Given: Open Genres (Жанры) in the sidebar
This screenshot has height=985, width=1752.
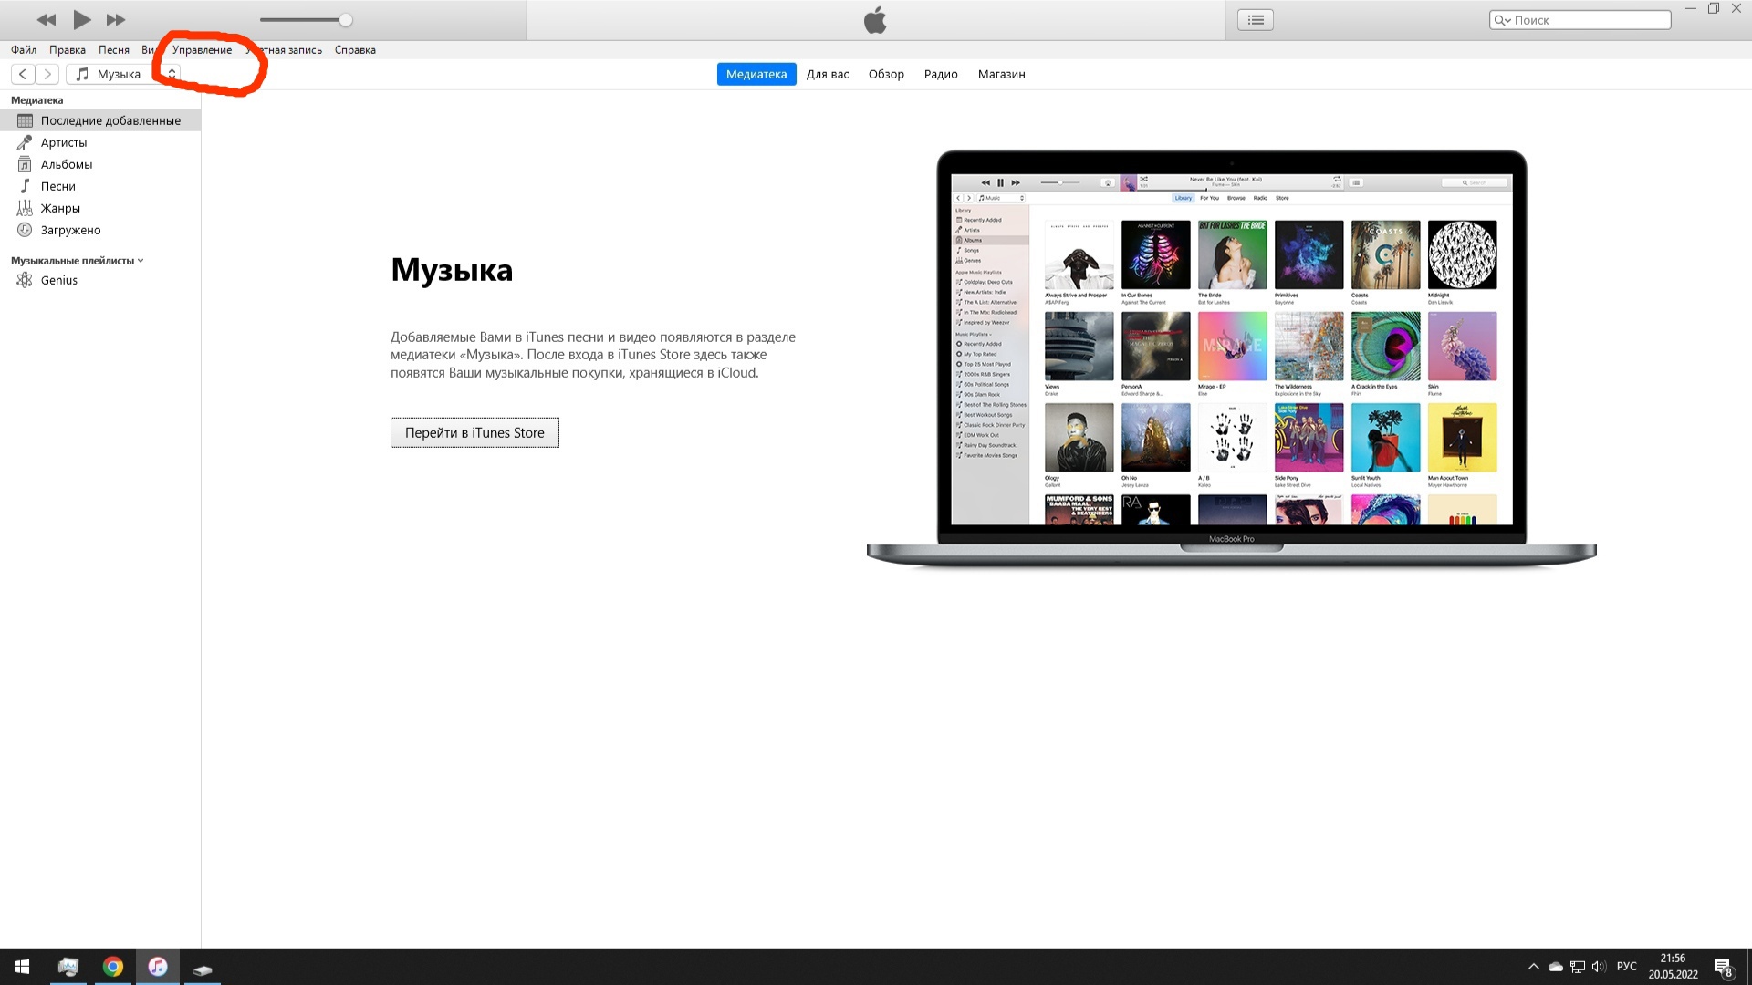Looking at the screenshot, I should pyautogui.click(x=60, y=208).
